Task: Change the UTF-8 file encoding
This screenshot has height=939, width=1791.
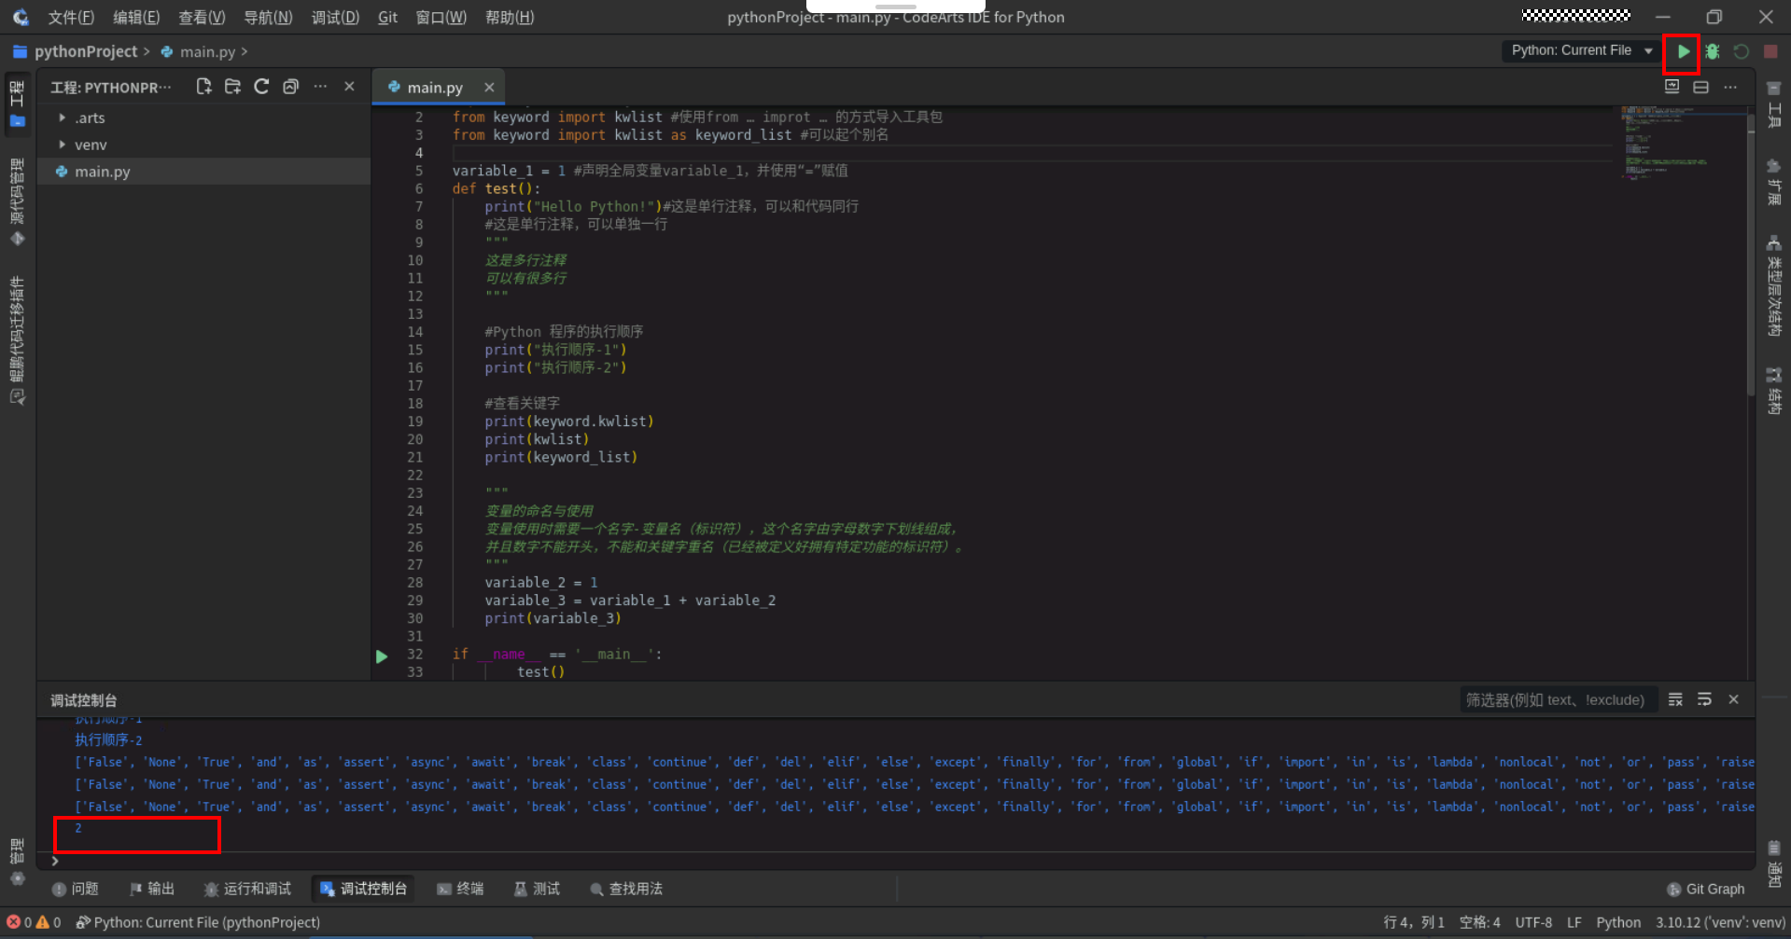Action: pos(1533,922)
